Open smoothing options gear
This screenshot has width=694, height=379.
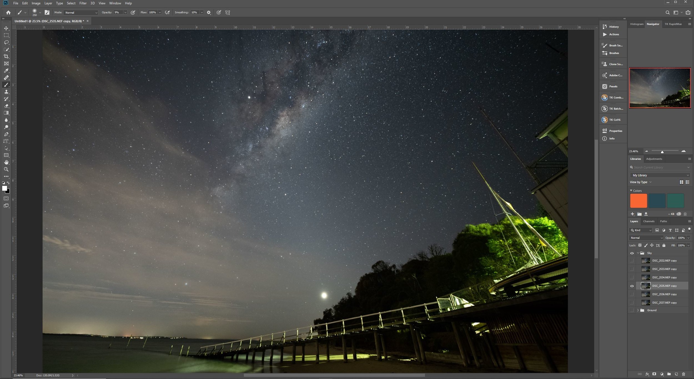pyautogui.click(x=209, y=12)
